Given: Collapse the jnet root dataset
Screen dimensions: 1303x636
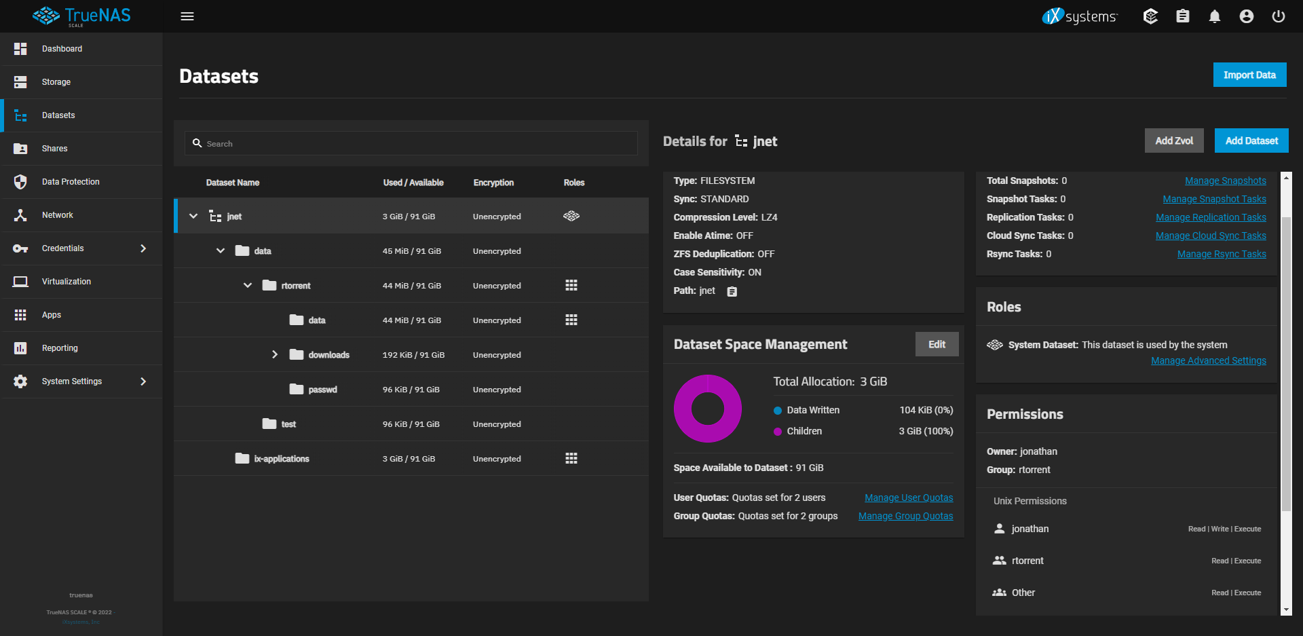Looking at the screenshot, I should click(x=193, y=217).
